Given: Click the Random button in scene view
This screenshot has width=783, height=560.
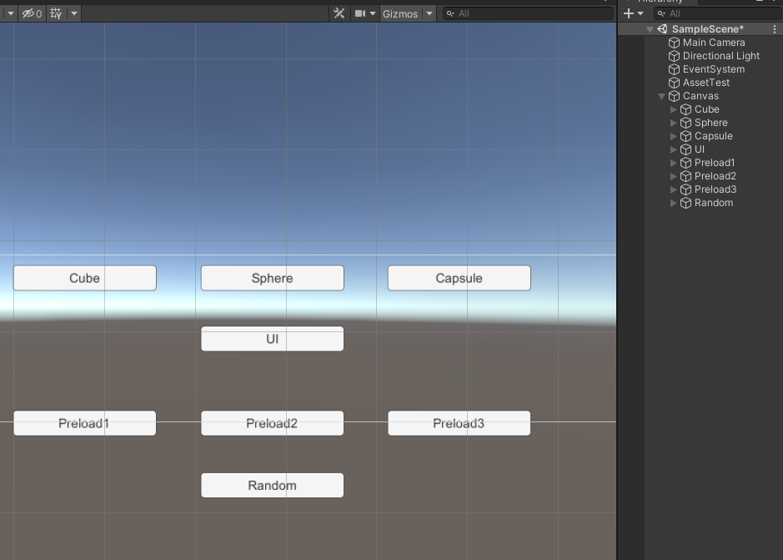Looking at the screenshot, I should tap(272, 486).
